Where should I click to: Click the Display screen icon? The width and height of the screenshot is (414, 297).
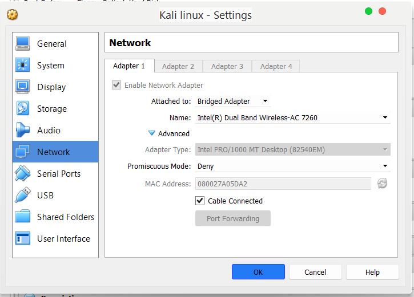click(x=22, y=87)
